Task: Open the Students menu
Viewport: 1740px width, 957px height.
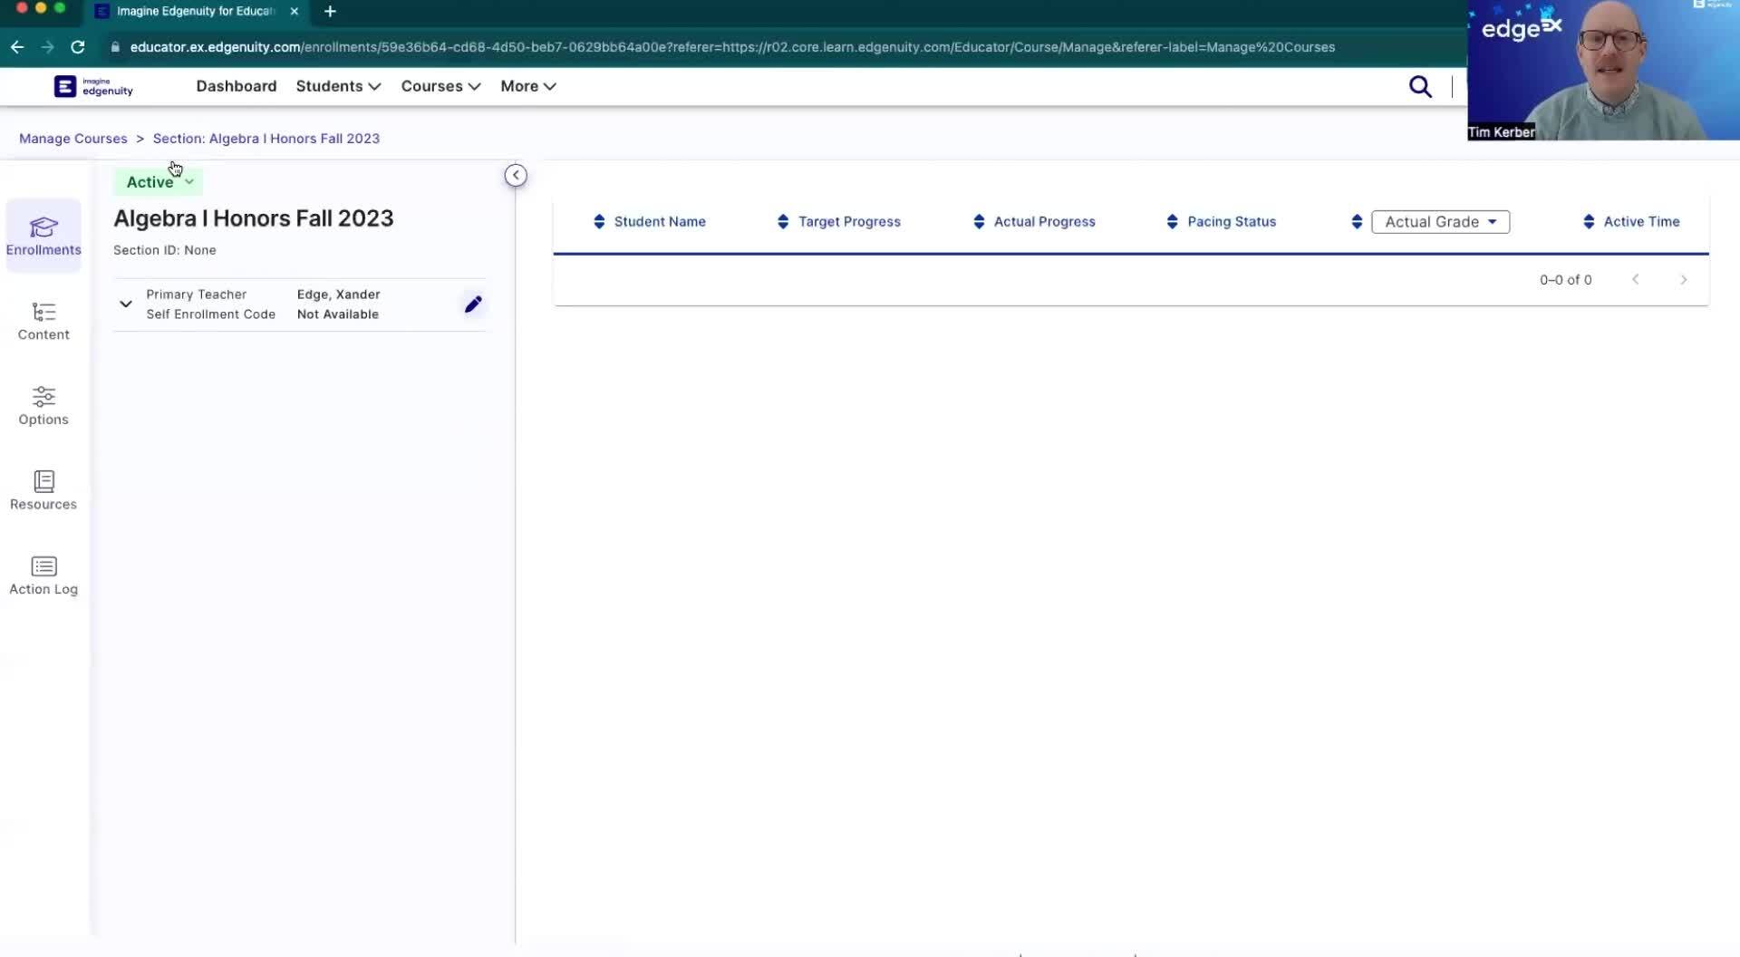Action: click(x=338, y=86)
